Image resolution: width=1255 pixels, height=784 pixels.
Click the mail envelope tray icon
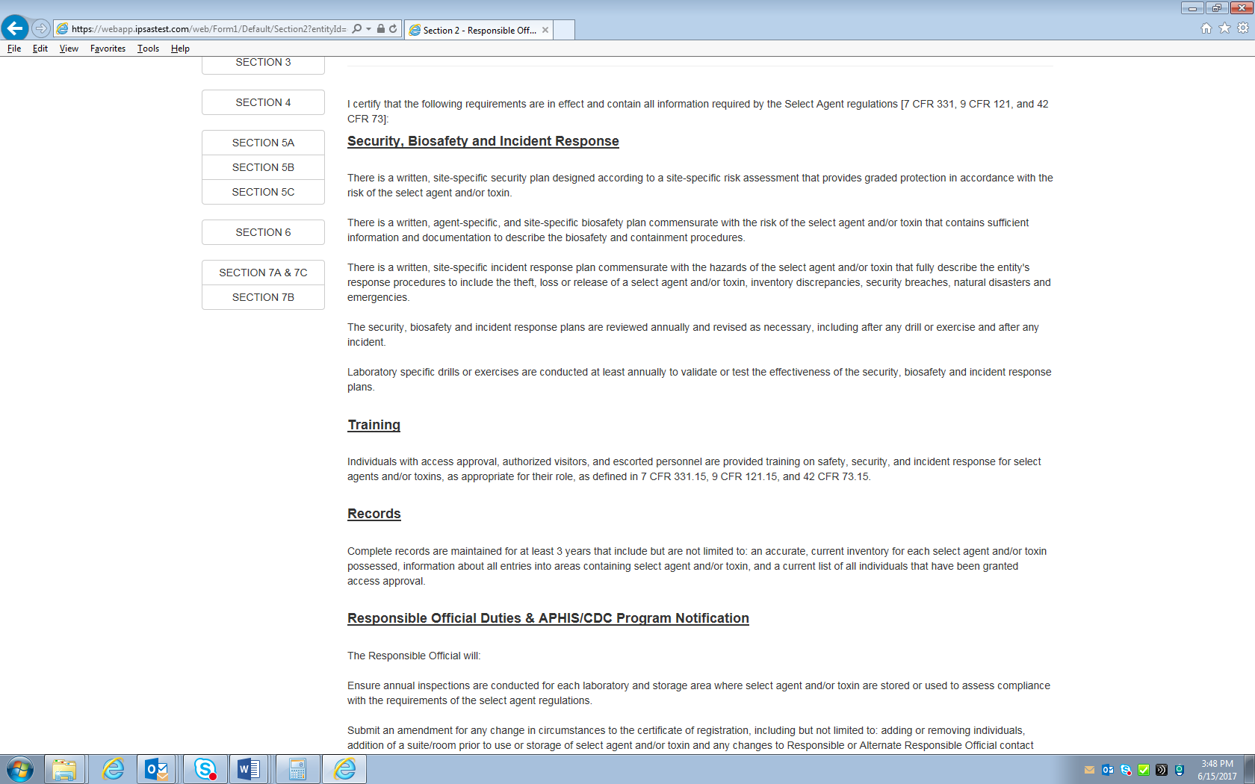click(1089, 770)
